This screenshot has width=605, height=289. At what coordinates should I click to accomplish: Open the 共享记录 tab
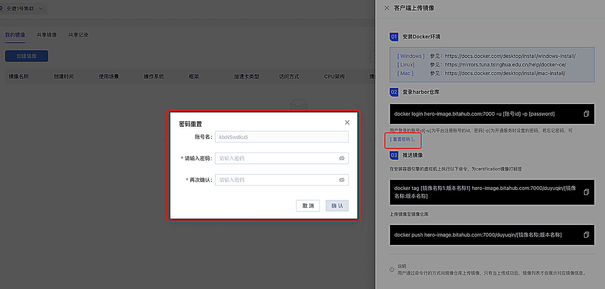pos(78,35)
